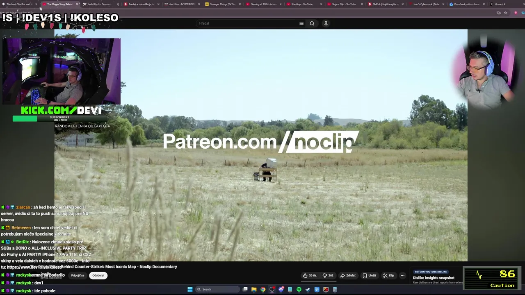Open Spotify from the taskbar

(x=299, y=289)
